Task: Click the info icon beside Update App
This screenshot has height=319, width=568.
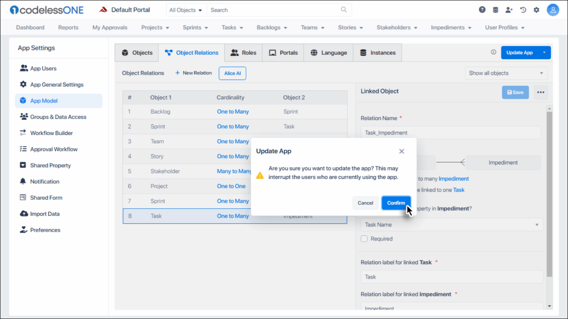Action: click(493, 53)
